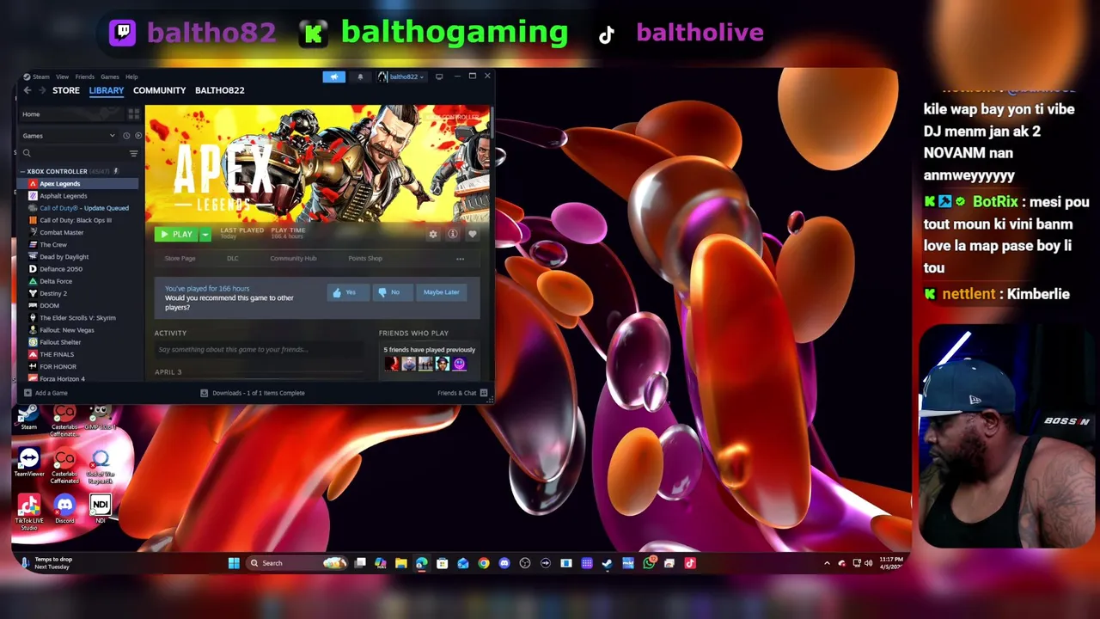Open the Steam desktop shortcut
This screenshot has height=619, width=1100.
pos(28,417)
